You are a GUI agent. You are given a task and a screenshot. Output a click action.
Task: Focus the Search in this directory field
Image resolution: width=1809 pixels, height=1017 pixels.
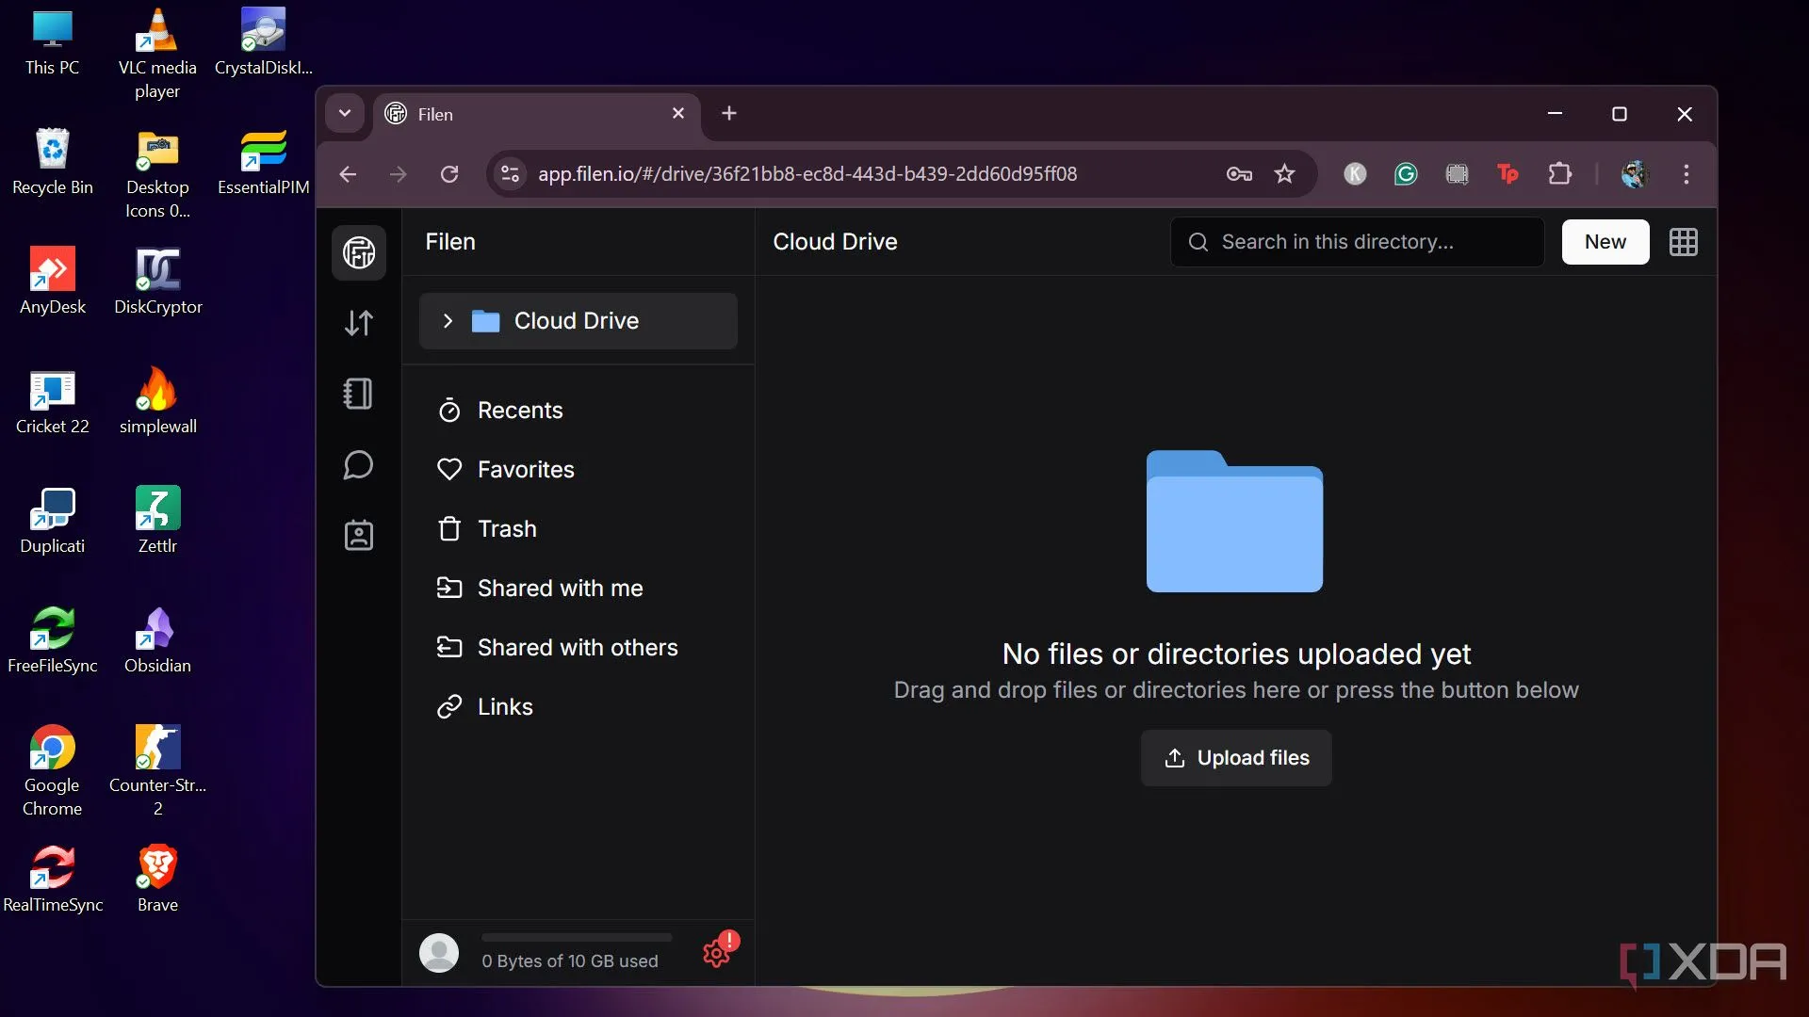(x=1357, y=242)
